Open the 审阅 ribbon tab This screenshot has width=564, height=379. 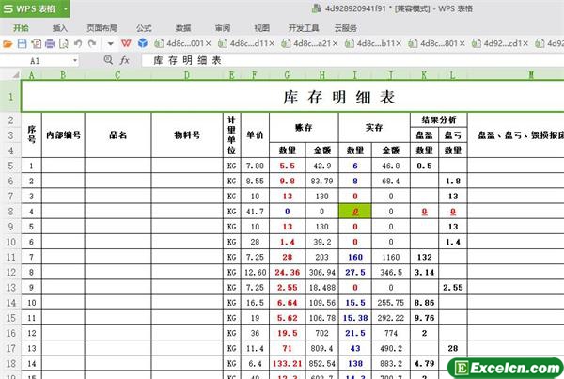pos(223,28)
